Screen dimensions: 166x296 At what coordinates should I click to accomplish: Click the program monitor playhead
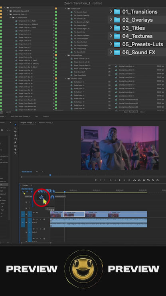click(50, 175)
